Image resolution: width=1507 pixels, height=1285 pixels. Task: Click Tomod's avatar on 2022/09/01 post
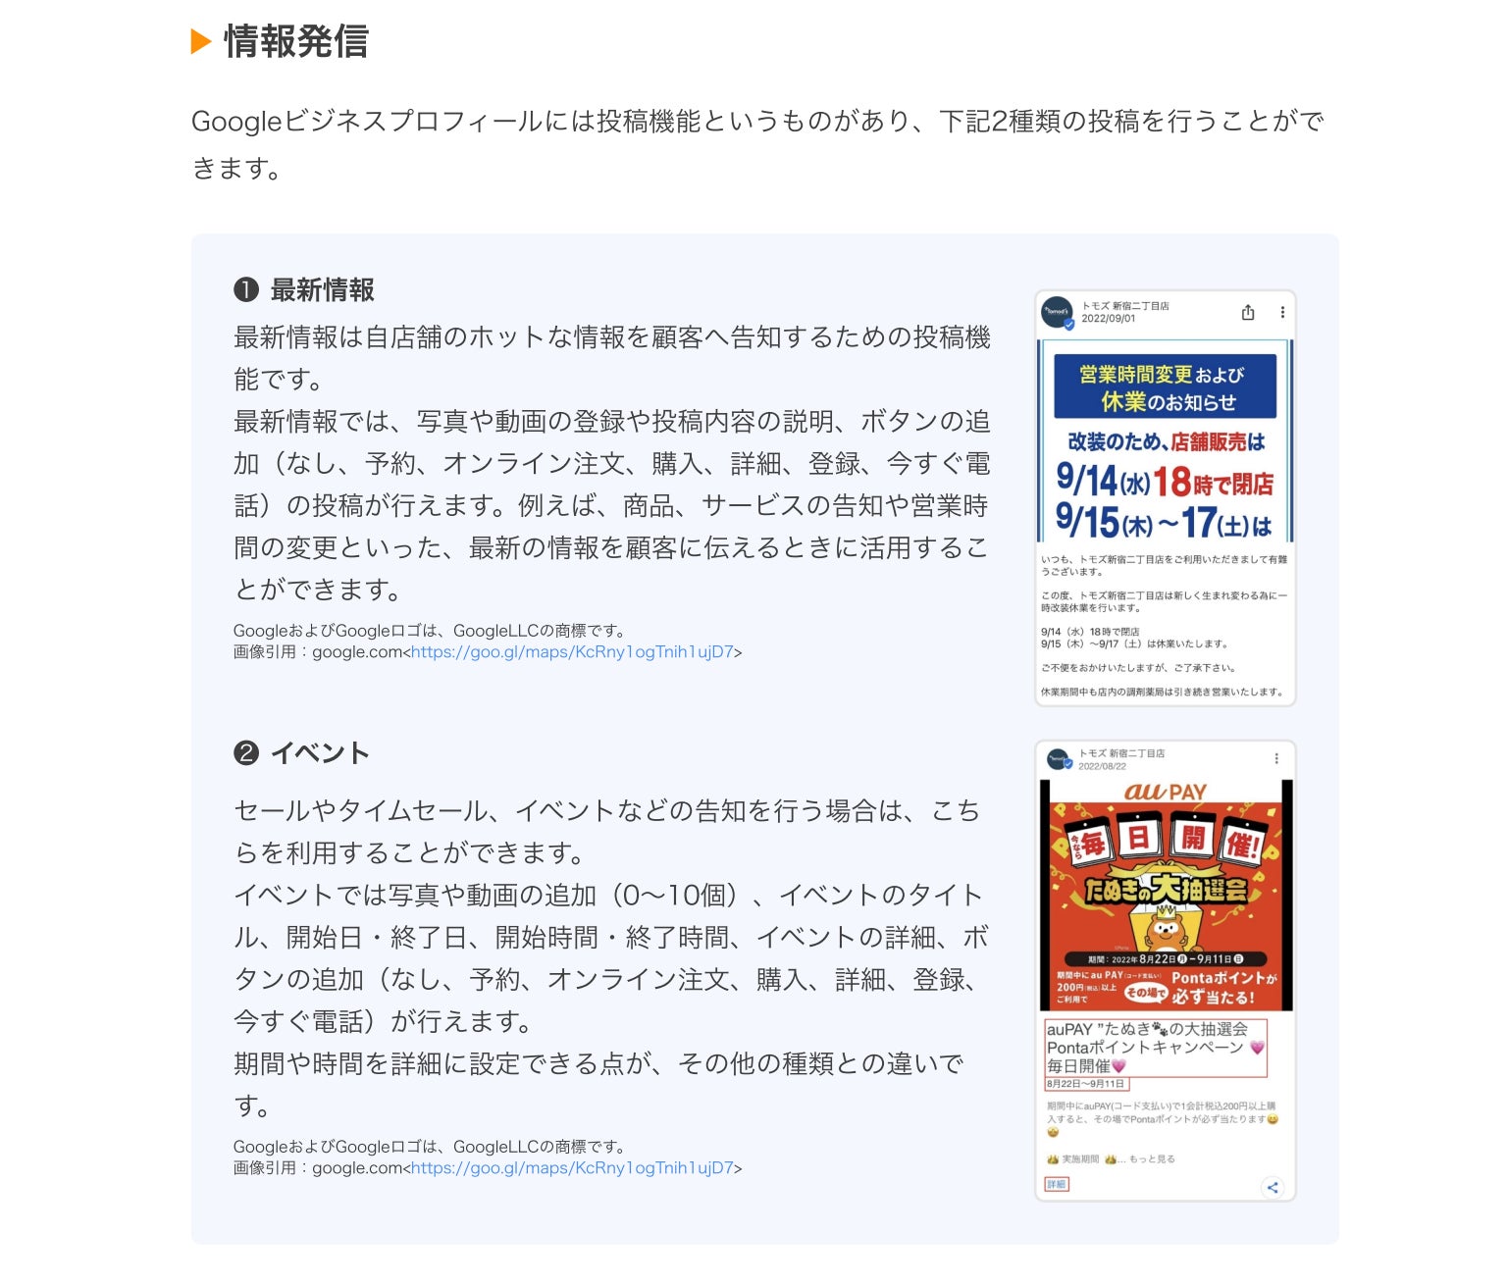point(1058,313)
